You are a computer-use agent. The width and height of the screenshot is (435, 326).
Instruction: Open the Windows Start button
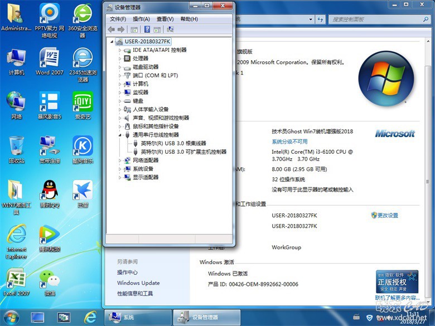pos(11,318)
